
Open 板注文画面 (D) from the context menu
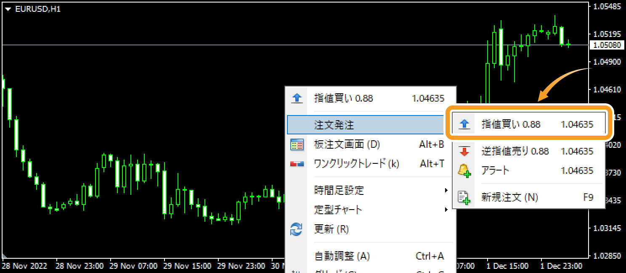tap(371, 144)
